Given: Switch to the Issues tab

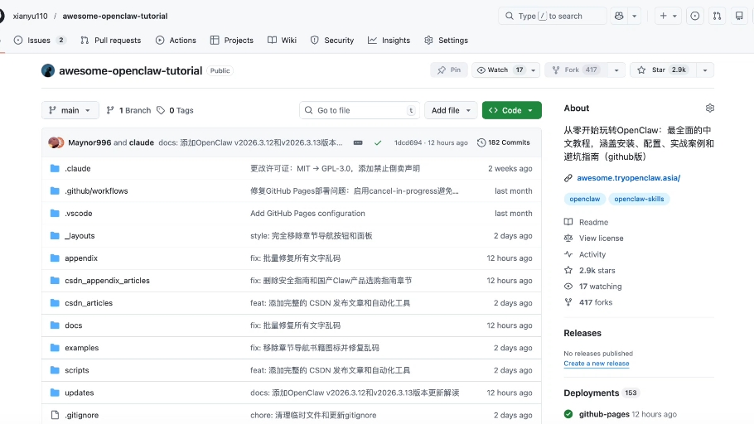Looking at the screenshot, I should (x=40, y=41).
